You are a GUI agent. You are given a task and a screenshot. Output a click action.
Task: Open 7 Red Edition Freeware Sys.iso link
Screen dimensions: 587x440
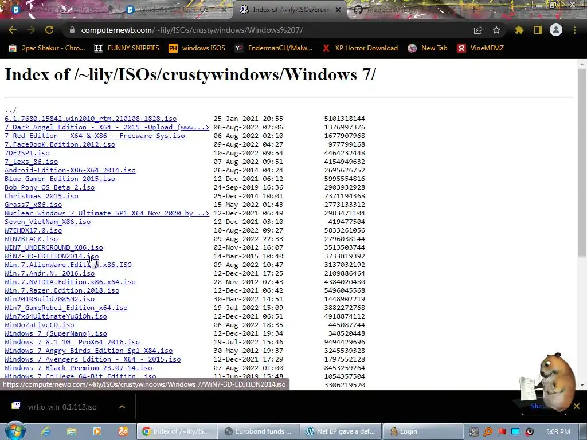click(x=95, y=136)
